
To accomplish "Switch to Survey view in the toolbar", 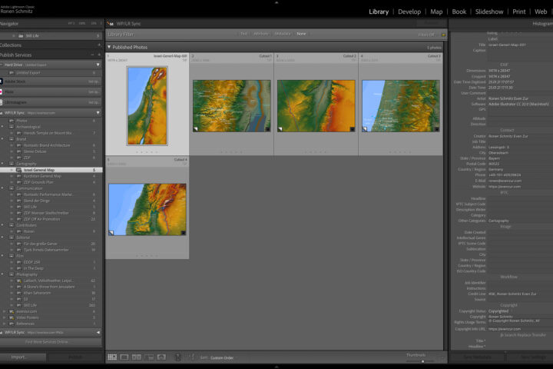I will click(149, 357).
